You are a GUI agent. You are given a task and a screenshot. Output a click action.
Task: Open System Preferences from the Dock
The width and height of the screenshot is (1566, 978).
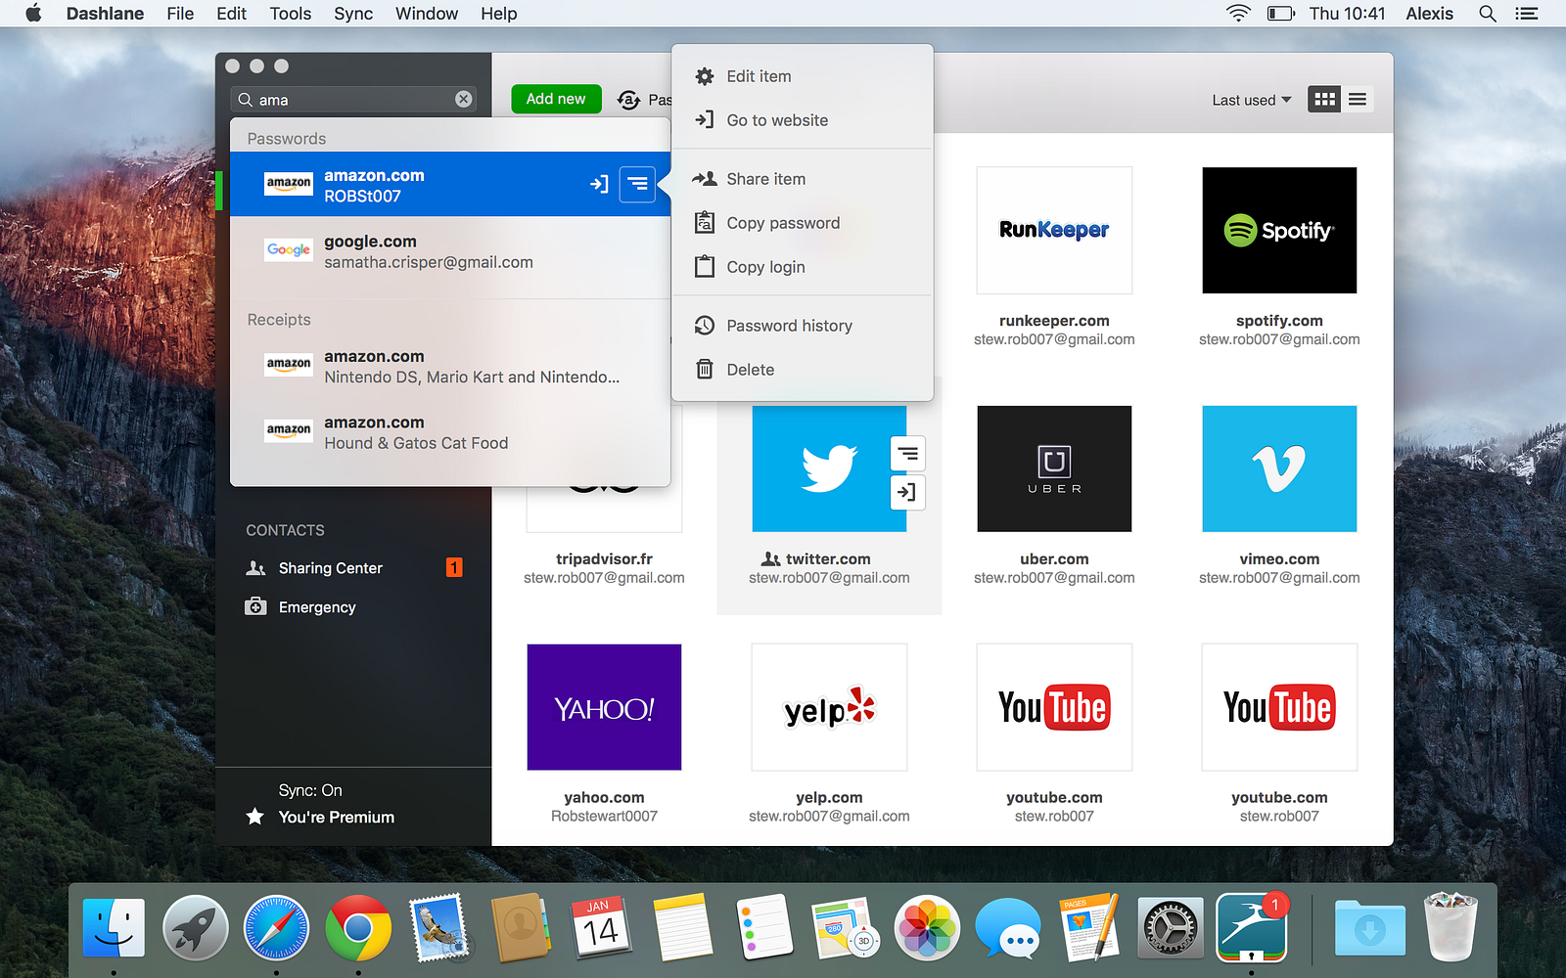point(1171,927)
